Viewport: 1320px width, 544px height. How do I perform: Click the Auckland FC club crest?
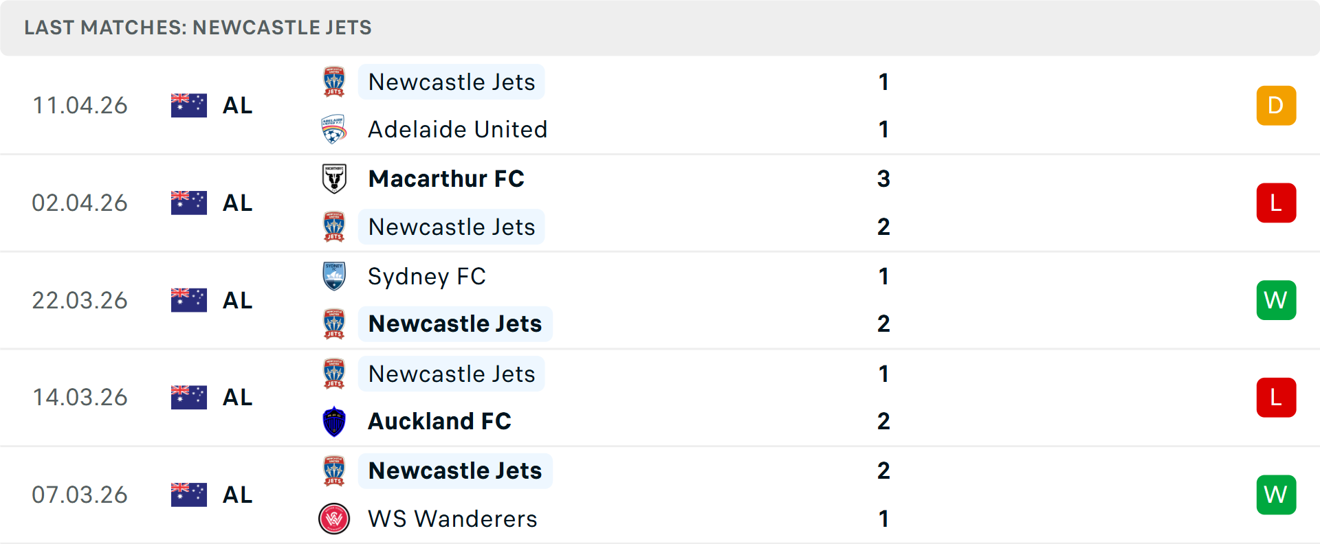pos(334,421)
